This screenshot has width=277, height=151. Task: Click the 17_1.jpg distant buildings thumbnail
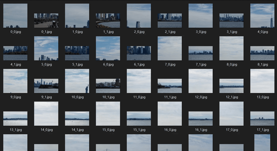pyautogui.click(x=262, y=119)
